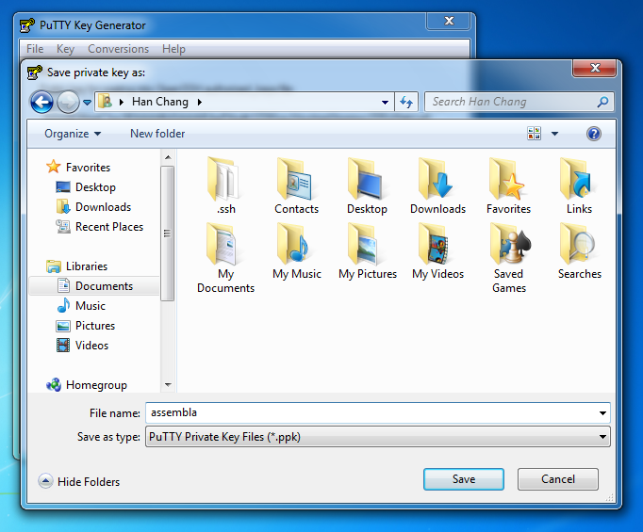Click navigation pane scrollbar up arrow
The width and height of the screenshot is (643, 532).
[x=168, y=157]
